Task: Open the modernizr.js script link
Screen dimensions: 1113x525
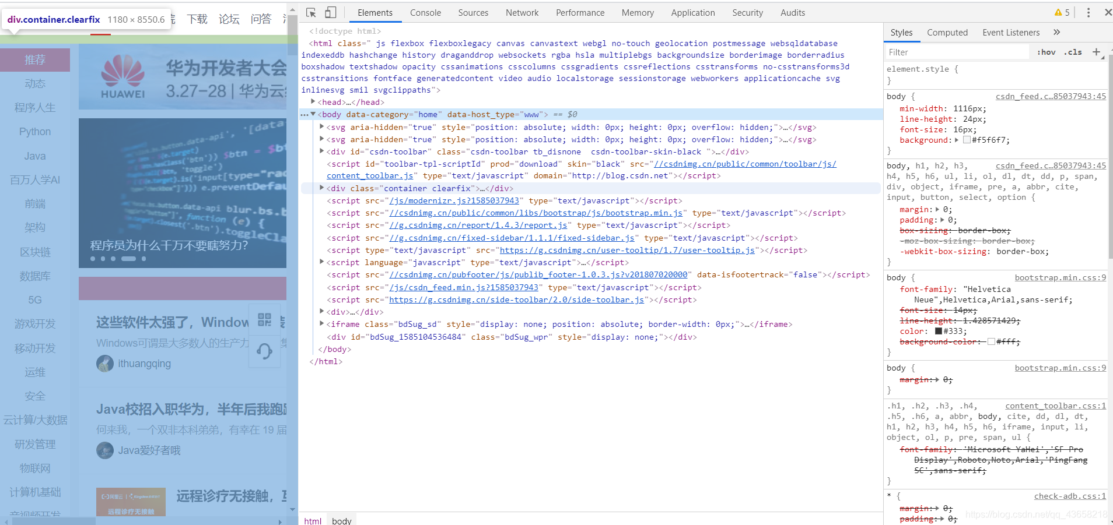Action: 454,201
